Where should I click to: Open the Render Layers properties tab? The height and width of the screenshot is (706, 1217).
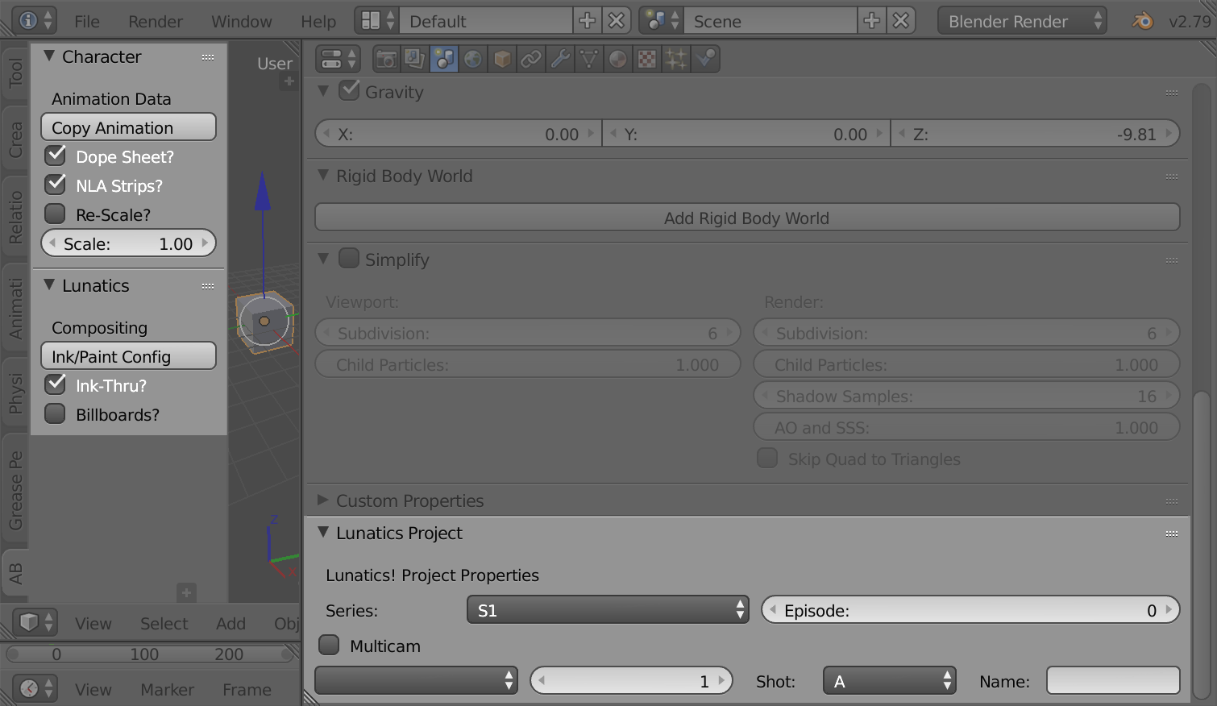pyautogui.click(x=415, y=59)
